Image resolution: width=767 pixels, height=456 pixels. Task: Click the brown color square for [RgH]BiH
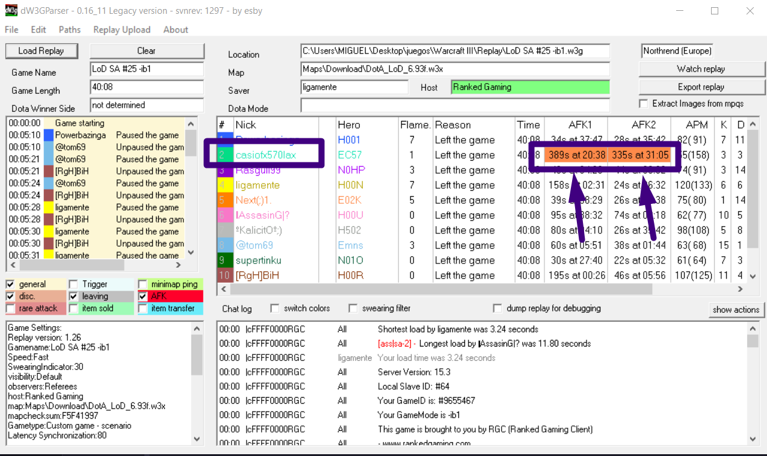pos(224,276)
